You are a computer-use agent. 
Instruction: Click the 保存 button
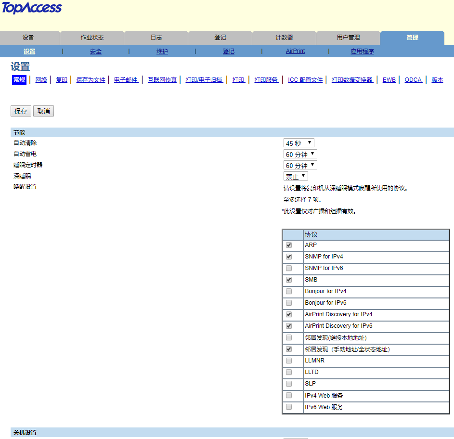click(x=21, y=111)
